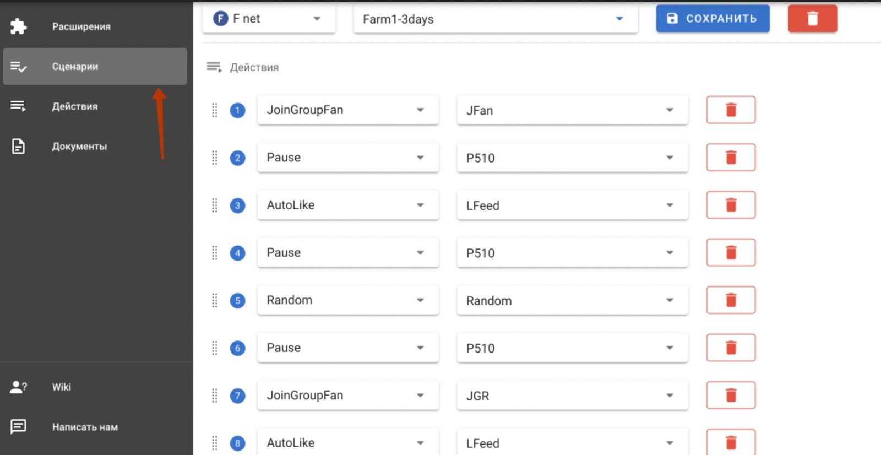
Task: Remove step 3 AutoLike with trash icon
Action: pyautogui.click(x=731, y=205)
